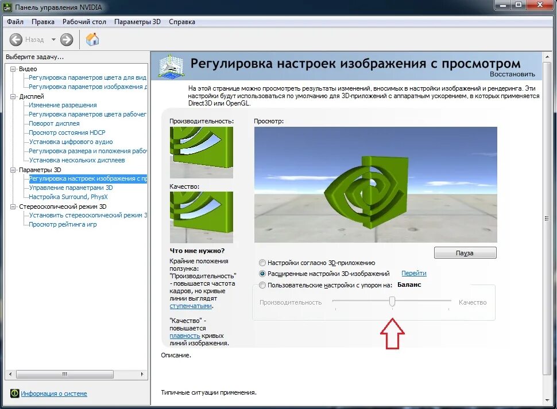
Task: Select Установить стереоскопический режим 3D item
Action: (x=87, y=215)
